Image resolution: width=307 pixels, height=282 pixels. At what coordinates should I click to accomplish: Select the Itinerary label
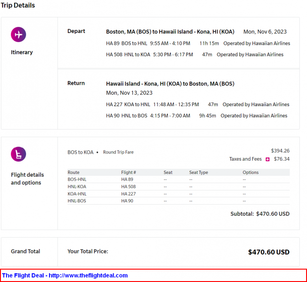pyautogui.click(x=22, y=52)
